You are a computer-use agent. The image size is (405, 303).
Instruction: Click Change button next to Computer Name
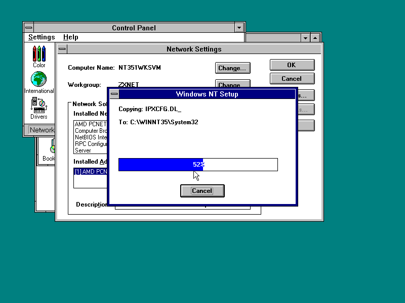(x=232, y=68)
